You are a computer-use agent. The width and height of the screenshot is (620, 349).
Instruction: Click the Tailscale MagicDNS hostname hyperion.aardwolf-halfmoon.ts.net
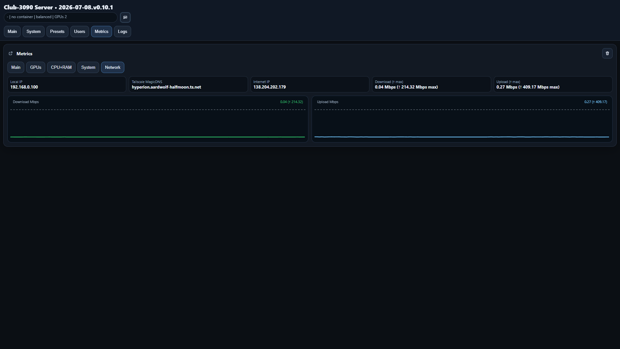[x=166, y=87]
